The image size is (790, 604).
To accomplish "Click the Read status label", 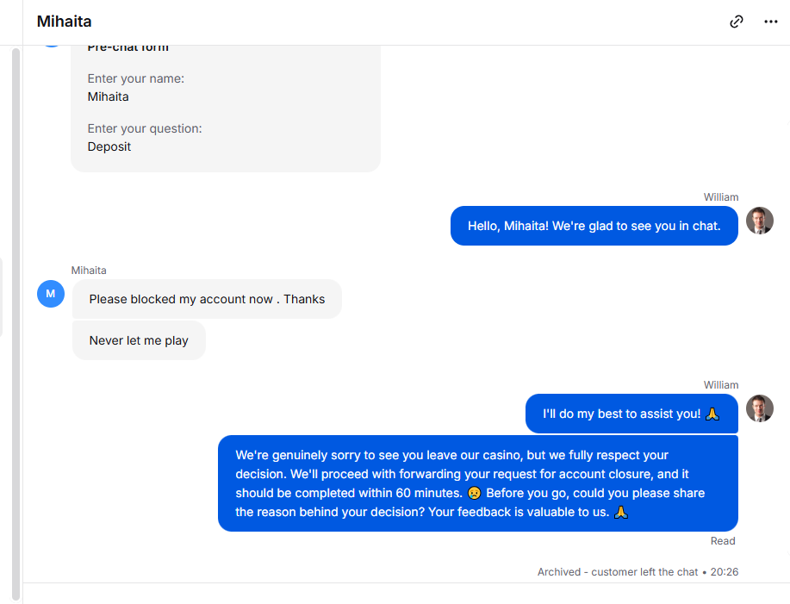I will click(723, 541).
